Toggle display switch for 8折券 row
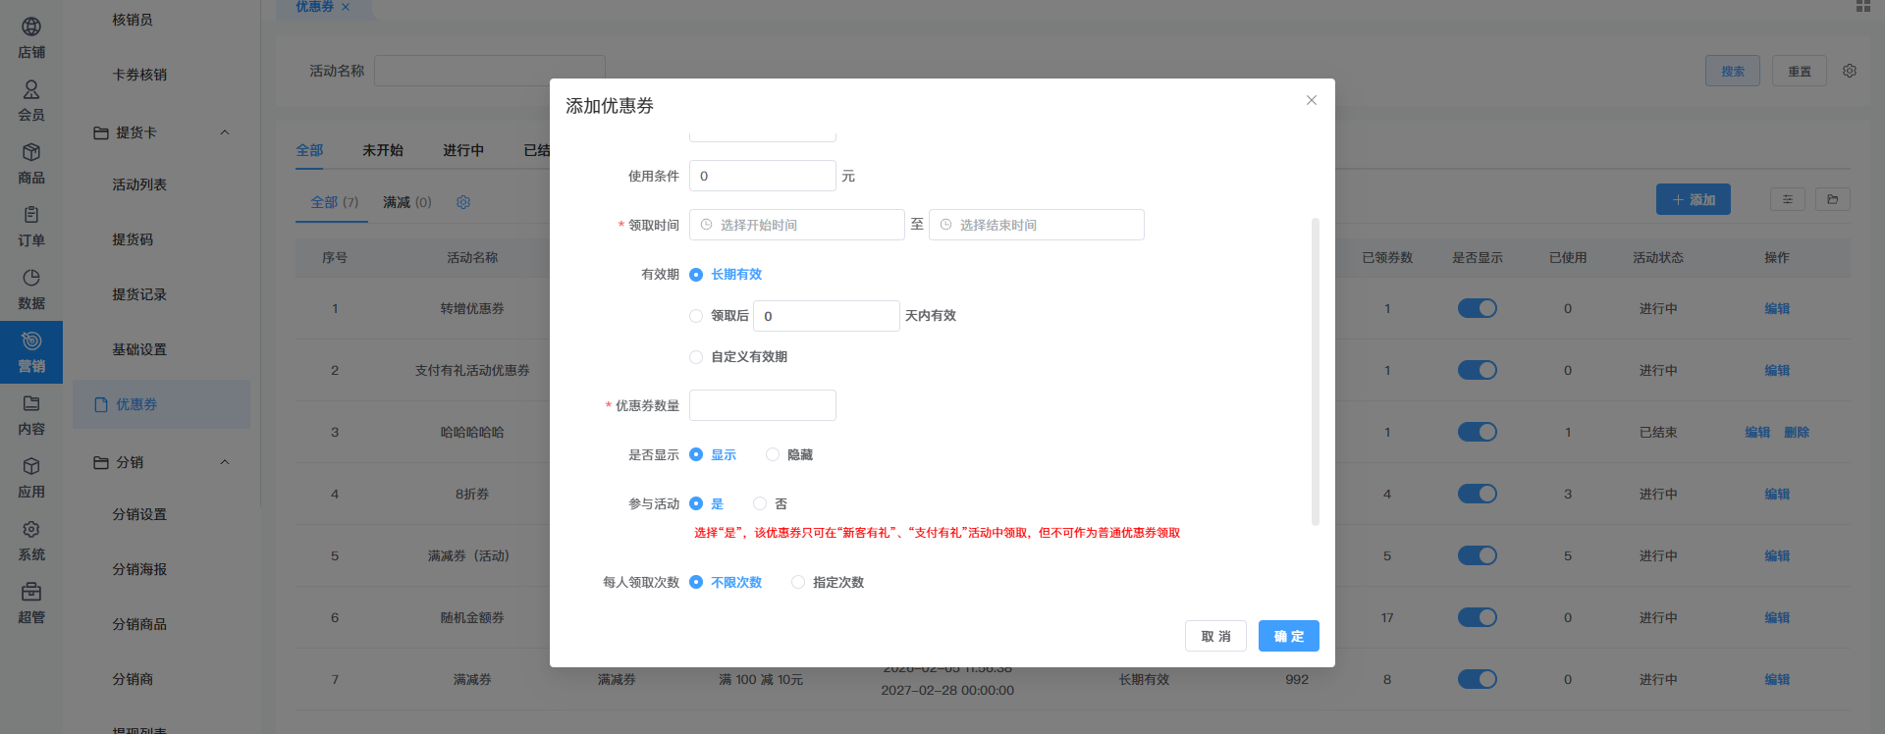This screenshot has width=1885, height=734. 1478,494
